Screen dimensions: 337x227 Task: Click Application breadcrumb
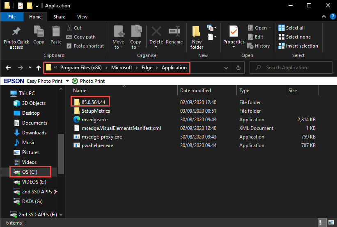tap(174, 68)
